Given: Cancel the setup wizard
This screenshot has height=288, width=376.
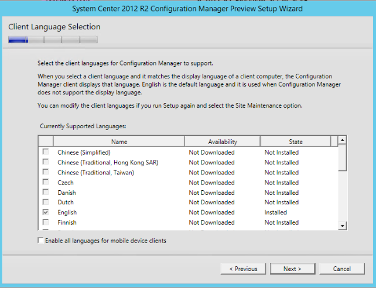Looking at the screenshot, I should click(x=342, y=269).
